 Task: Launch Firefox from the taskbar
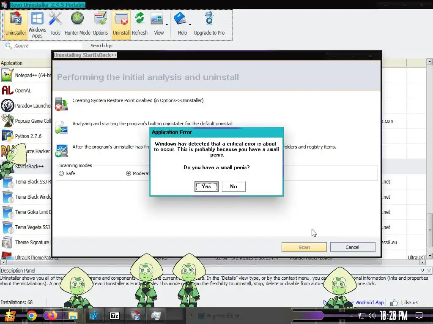(52, 316)
